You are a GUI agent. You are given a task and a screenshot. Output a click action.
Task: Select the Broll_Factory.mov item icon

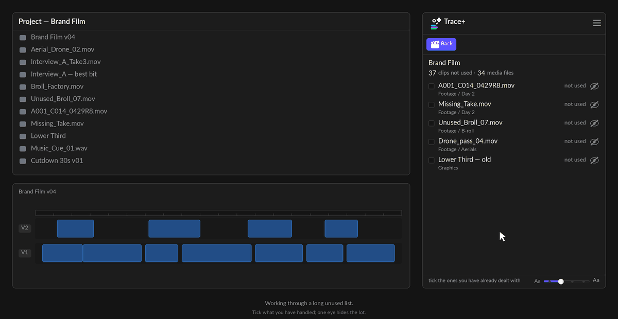coord(23,87)
